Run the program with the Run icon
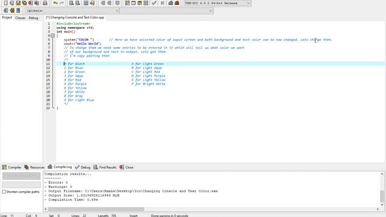 point(133,3)
